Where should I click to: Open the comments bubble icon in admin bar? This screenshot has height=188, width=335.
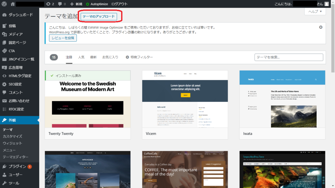[x=62, y=4]
